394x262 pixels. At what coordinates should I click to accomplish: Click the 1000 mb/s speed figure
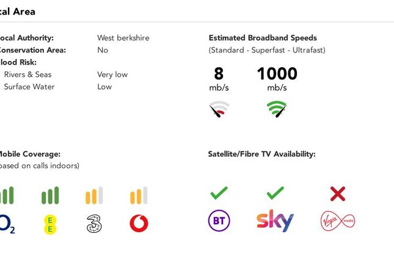pyautogui.click(x=277, y=79)
